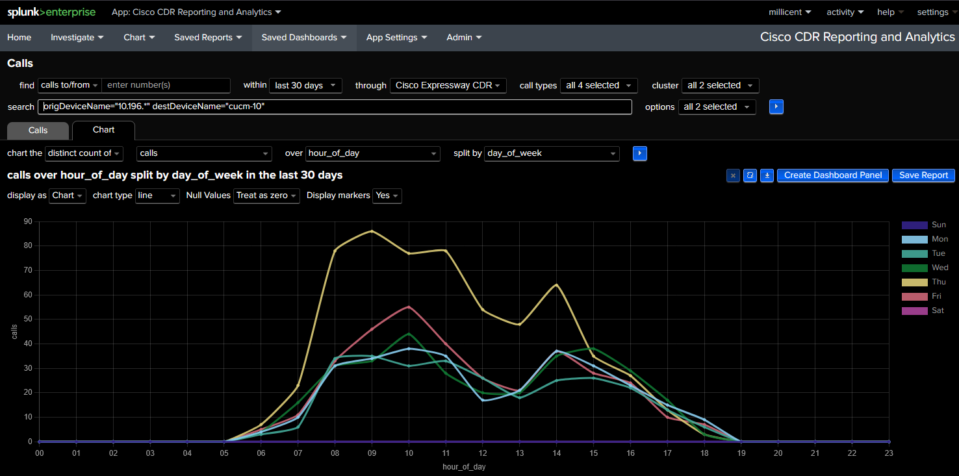Expand the Cisco Expressway CDR dropdown
Image resolution: width=959 pixels, height=476 pixels.
[448, 86]
